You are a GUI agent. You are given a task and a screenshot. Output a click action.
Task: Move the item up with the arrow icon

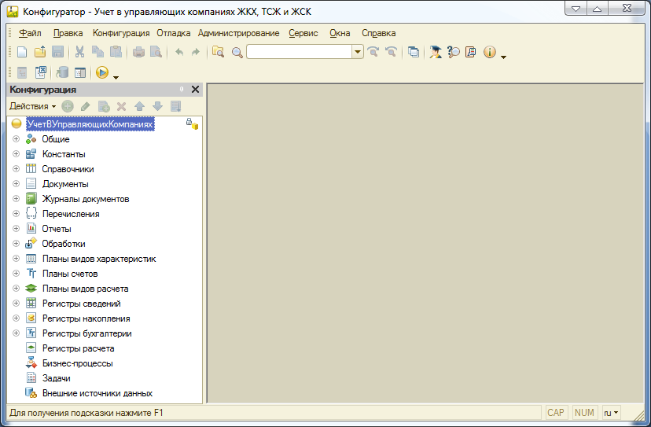[x=139, y=106]
